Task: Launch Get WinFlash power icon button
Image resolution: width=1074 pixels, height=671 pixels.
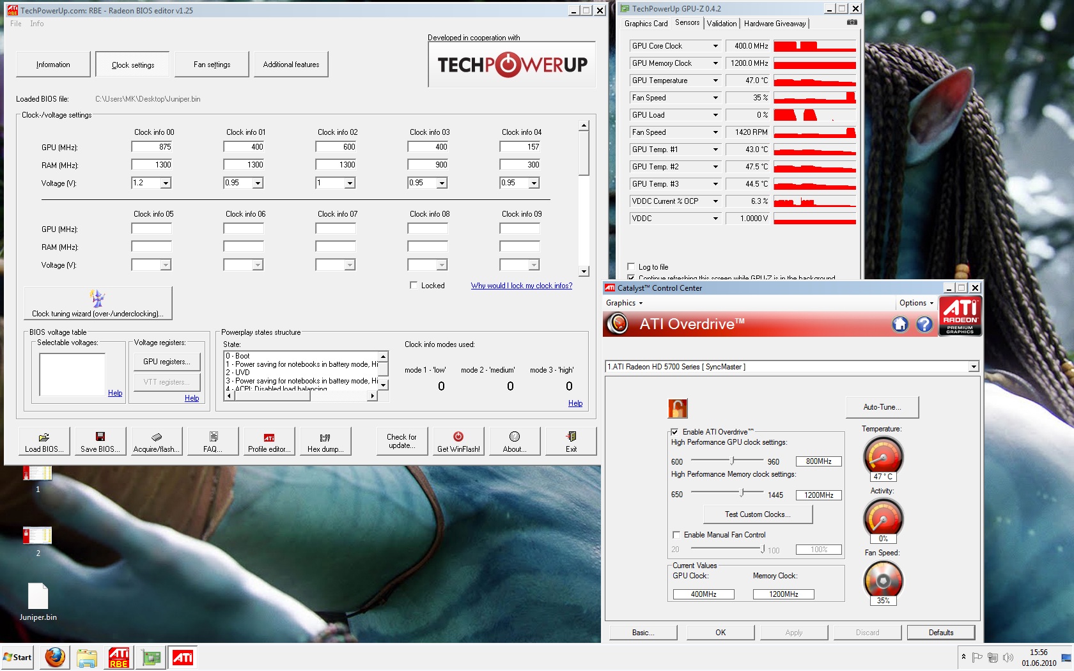Action: [x=458, y=441]
